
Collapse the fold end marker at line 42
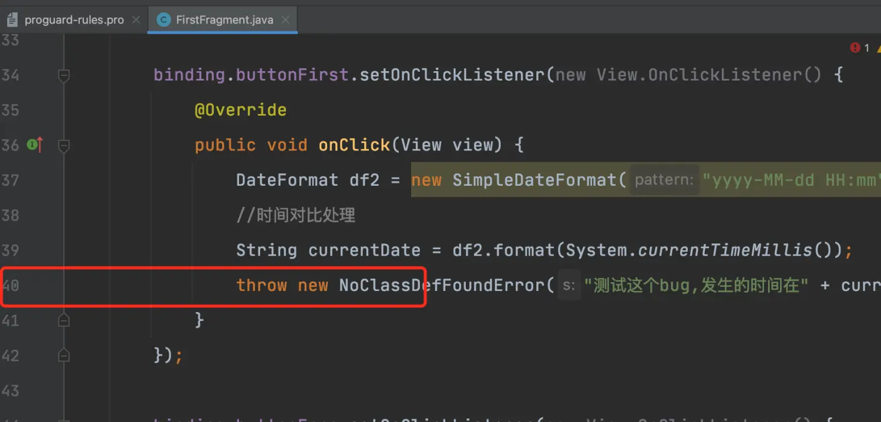point(64,356)
